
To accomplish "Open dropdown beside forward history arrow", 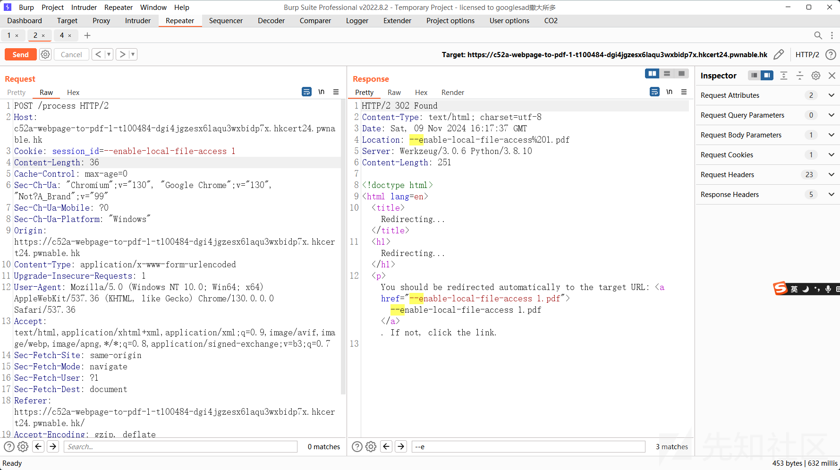I will click(x=133, y=54).
